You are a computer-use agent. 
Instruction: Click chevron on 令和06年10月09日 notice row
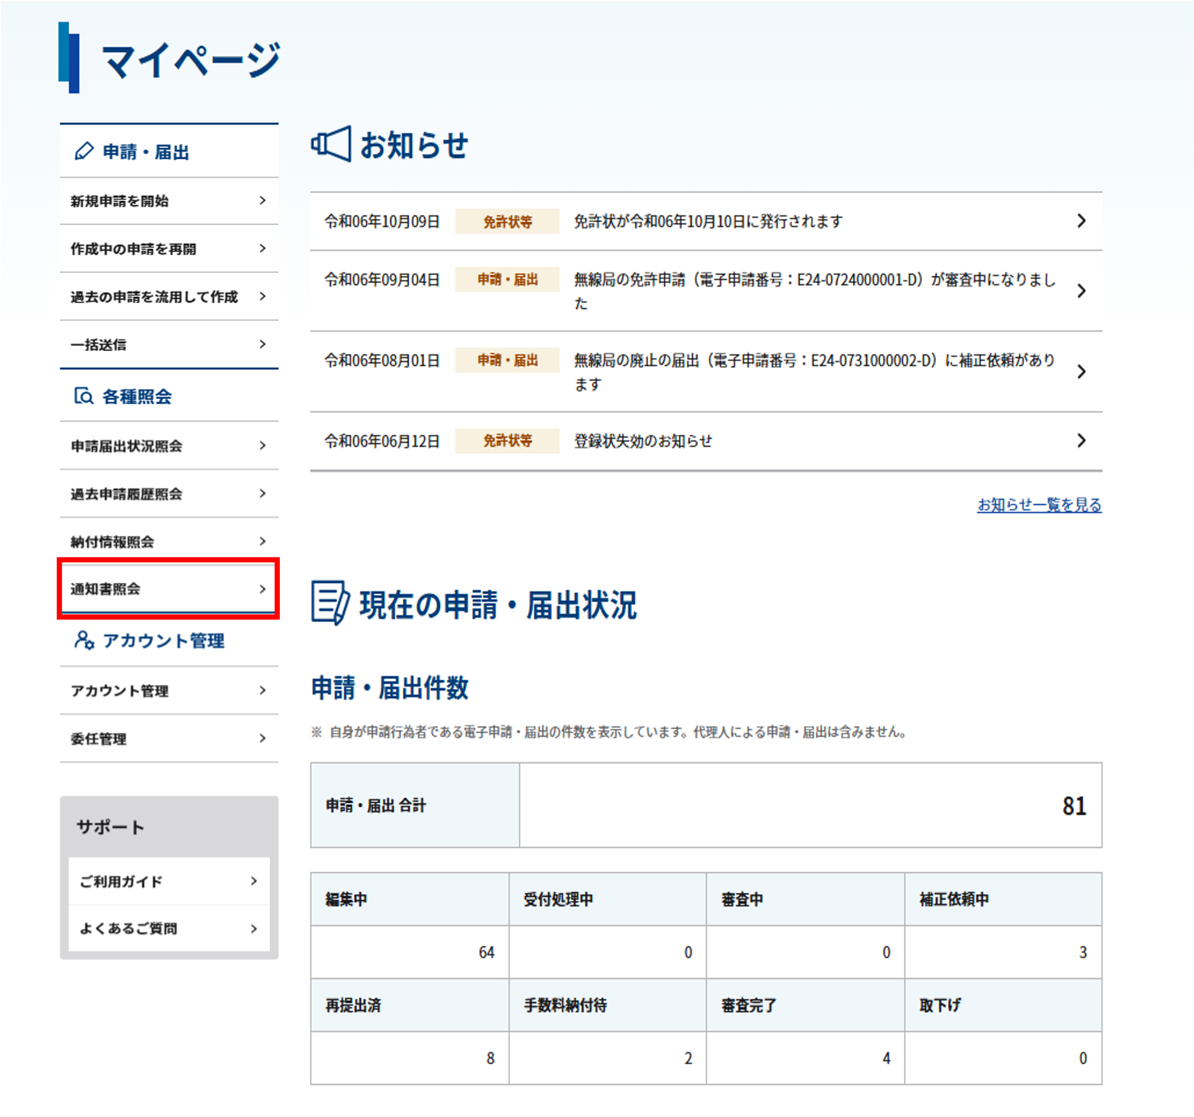tap(1081, 221)
